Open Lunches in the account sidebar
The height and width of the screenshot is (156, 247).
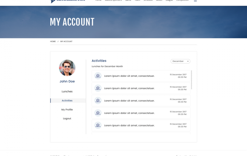pyautogui.click(x=67, y=91)
